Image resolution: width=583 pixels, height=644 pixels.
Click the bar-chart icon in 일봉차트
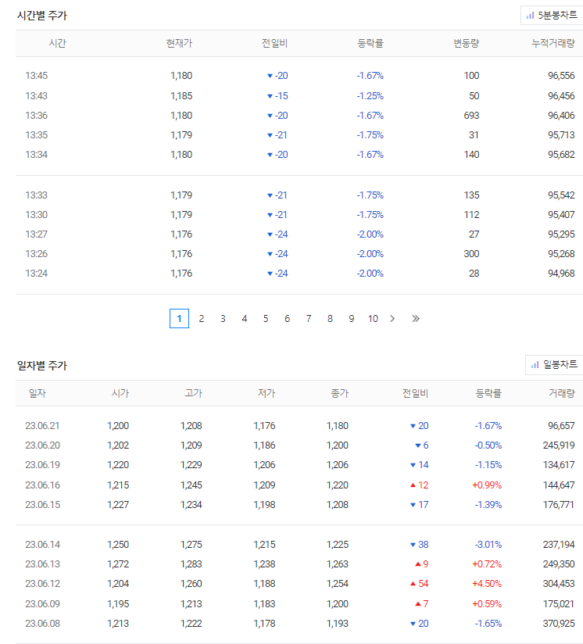click(x=535, y=365)
